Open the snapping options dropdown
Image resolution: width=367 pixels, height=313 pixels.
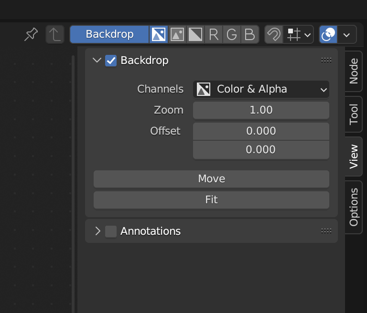tap(298, 35)
